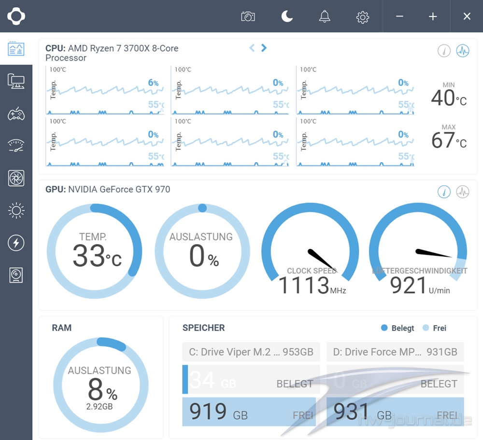Click the GPU: NVIDIA GeForce GTX 970 title
483x440 pixels.
(x=108, y=189)
